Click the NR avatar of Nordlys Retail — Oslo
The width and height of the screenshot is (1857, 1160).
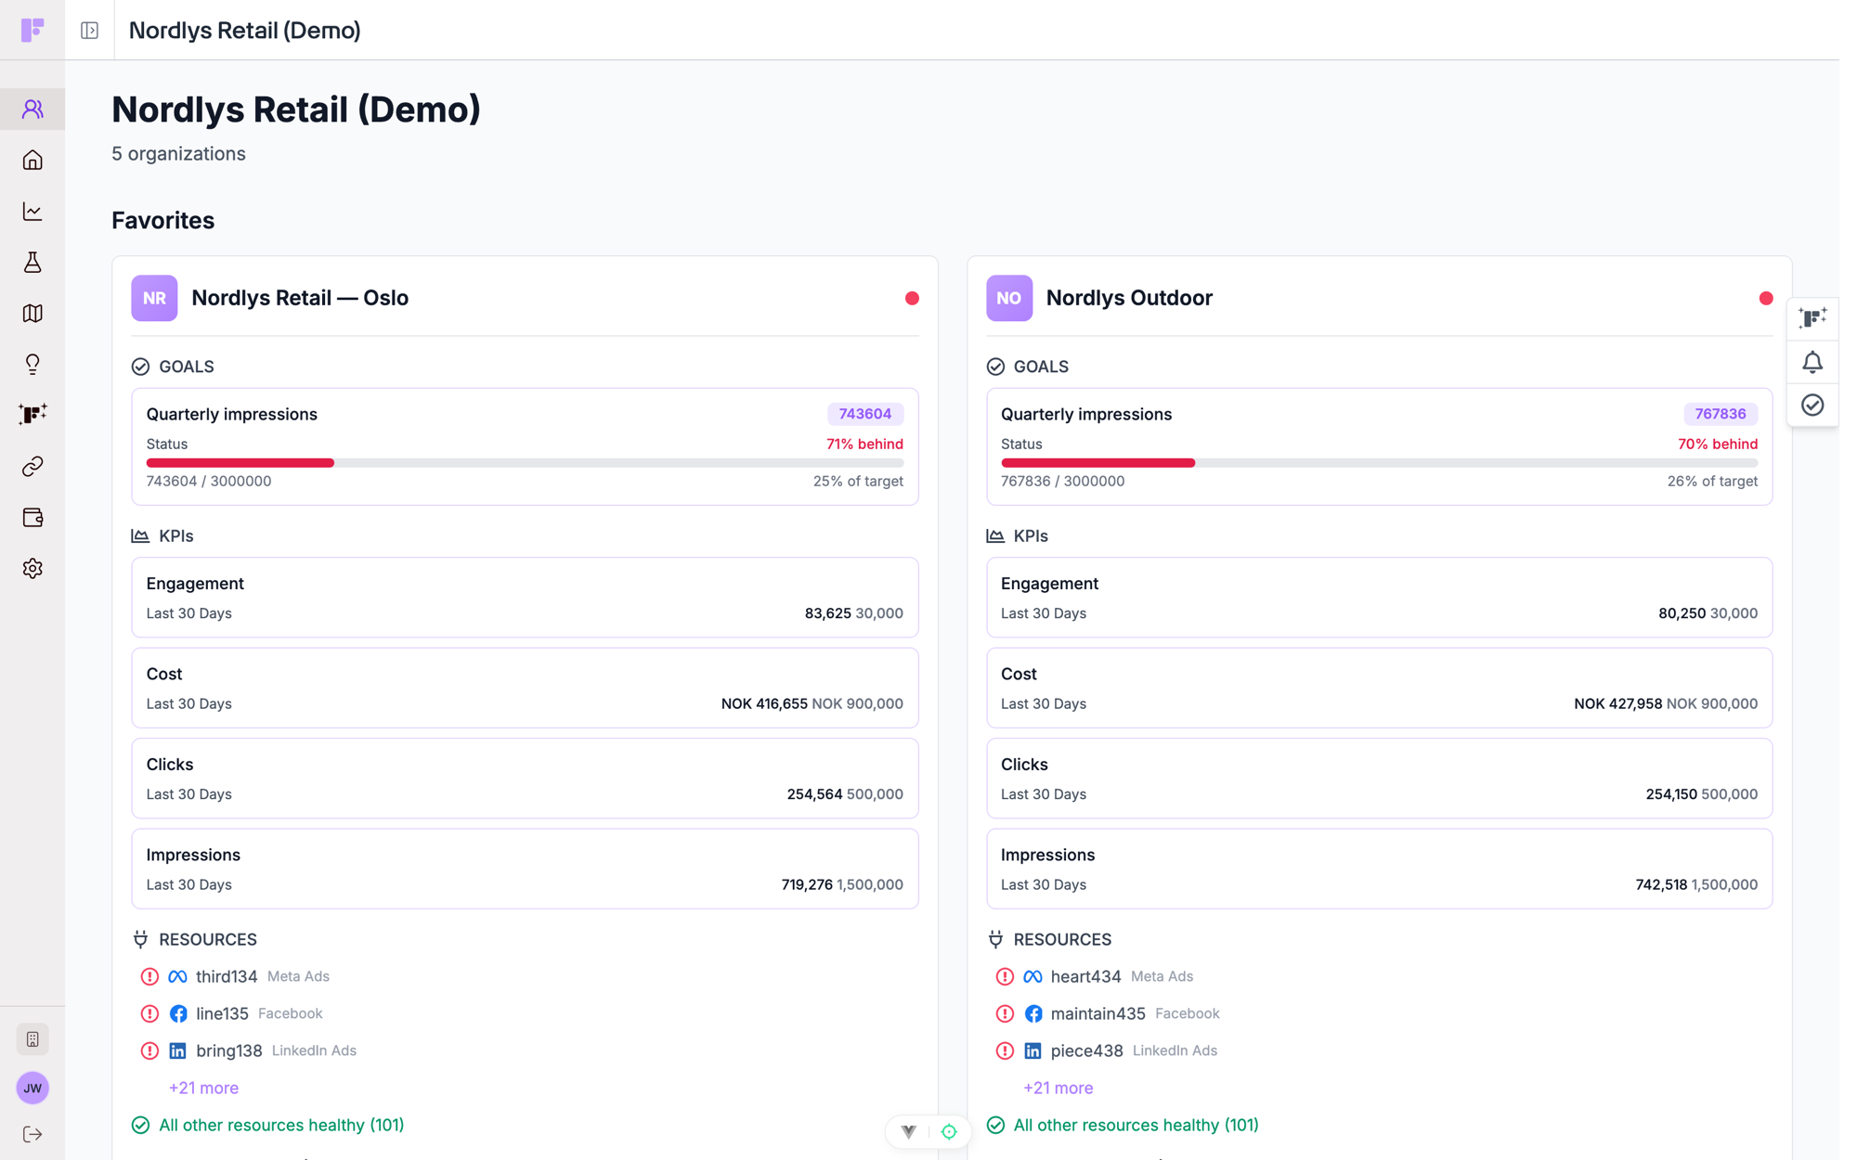click(154, 298)
